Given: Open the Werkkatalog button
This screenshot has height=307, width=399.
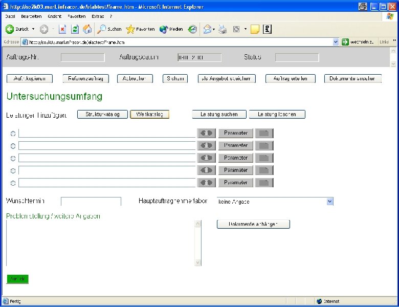Looking at the screenshot, I should pyautogui.click(x=149, y=114).
